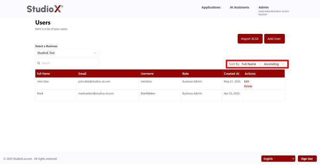
Task: Click the Sign Out button
Action: pyautogui.click(x=307, y=159)
